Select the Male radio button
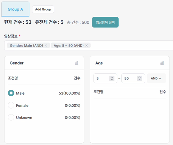 11,93
